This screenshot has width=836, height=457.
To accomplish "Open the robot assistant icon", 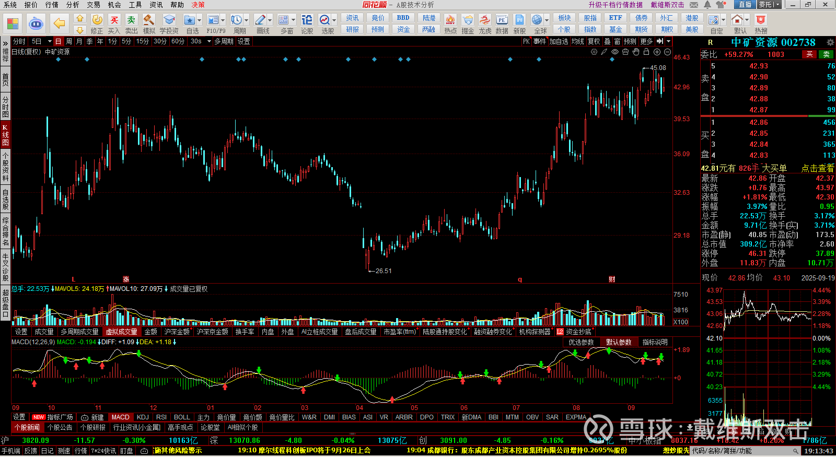I will [36, 24].
